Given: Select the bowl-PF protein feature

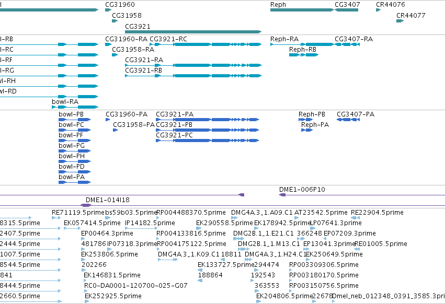Looking at the screenshot, I should point(75,141).
